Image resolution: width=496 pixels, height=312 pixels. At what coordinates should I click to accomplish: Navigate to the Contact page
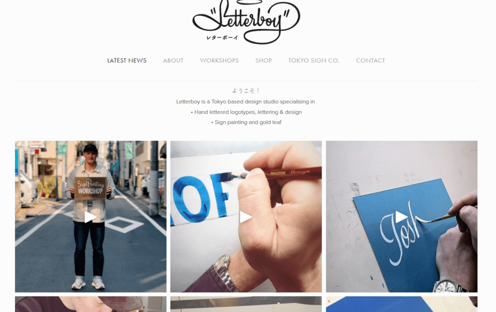[x=371, y=61]
